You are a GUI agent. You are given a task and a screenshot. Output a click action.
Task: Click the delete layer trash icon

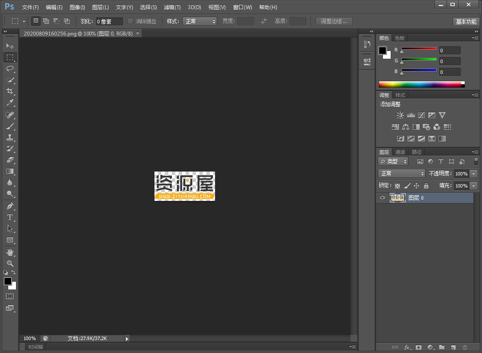tap(465, 347)
